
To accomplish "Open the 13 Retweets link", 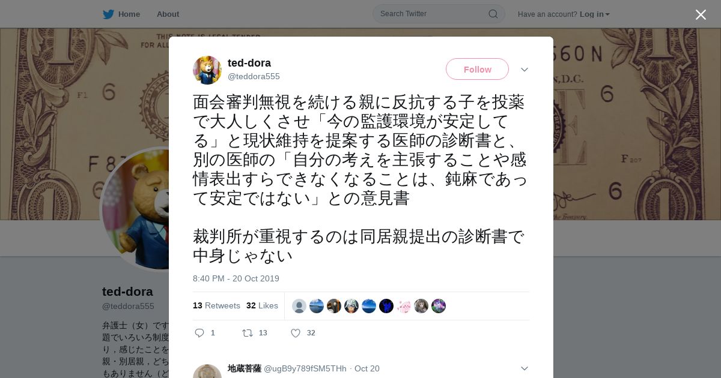I will (x=216, y=305).
